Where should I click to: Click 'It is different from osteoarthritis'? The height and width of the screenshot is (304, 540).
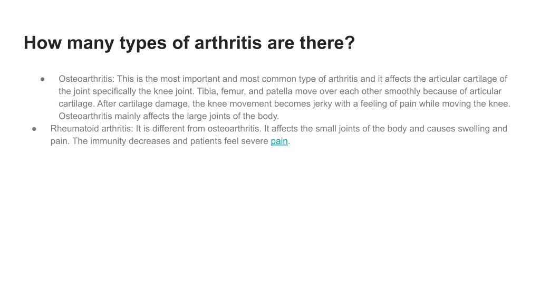(198, 129)
